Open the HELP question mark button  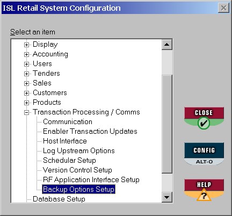[x=204, y=190]
